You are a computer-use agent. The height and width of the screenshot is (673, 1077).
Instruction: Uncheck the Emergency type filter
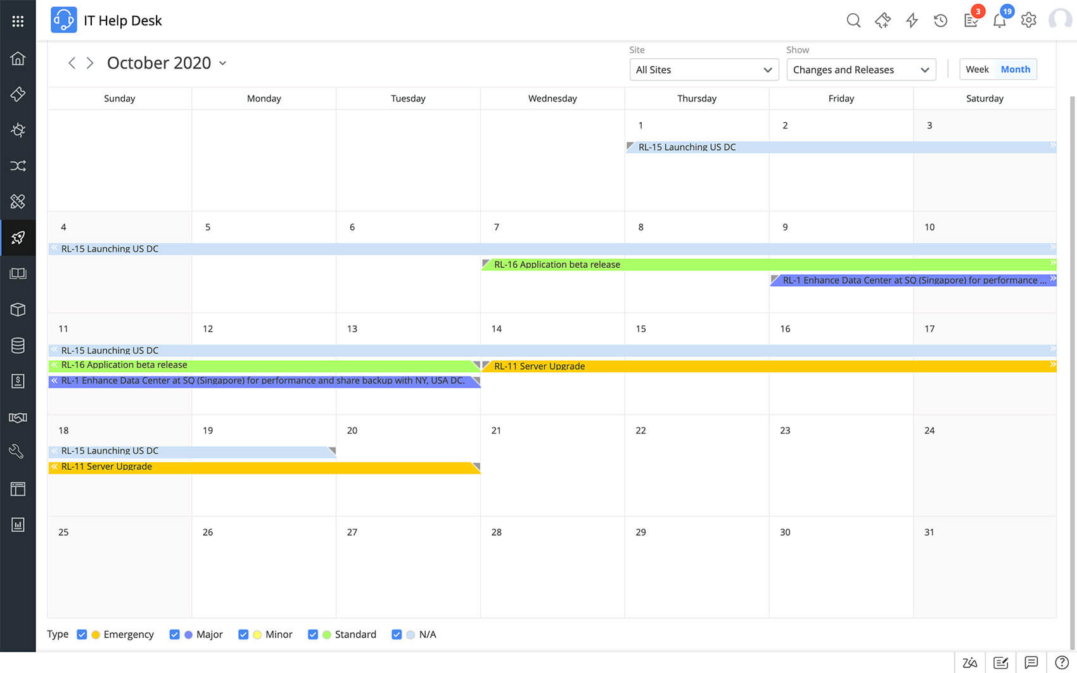82,634
